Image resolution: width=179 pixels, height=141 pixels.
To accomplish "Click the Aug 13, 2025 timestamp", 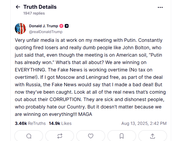I will tap(144, 123).
